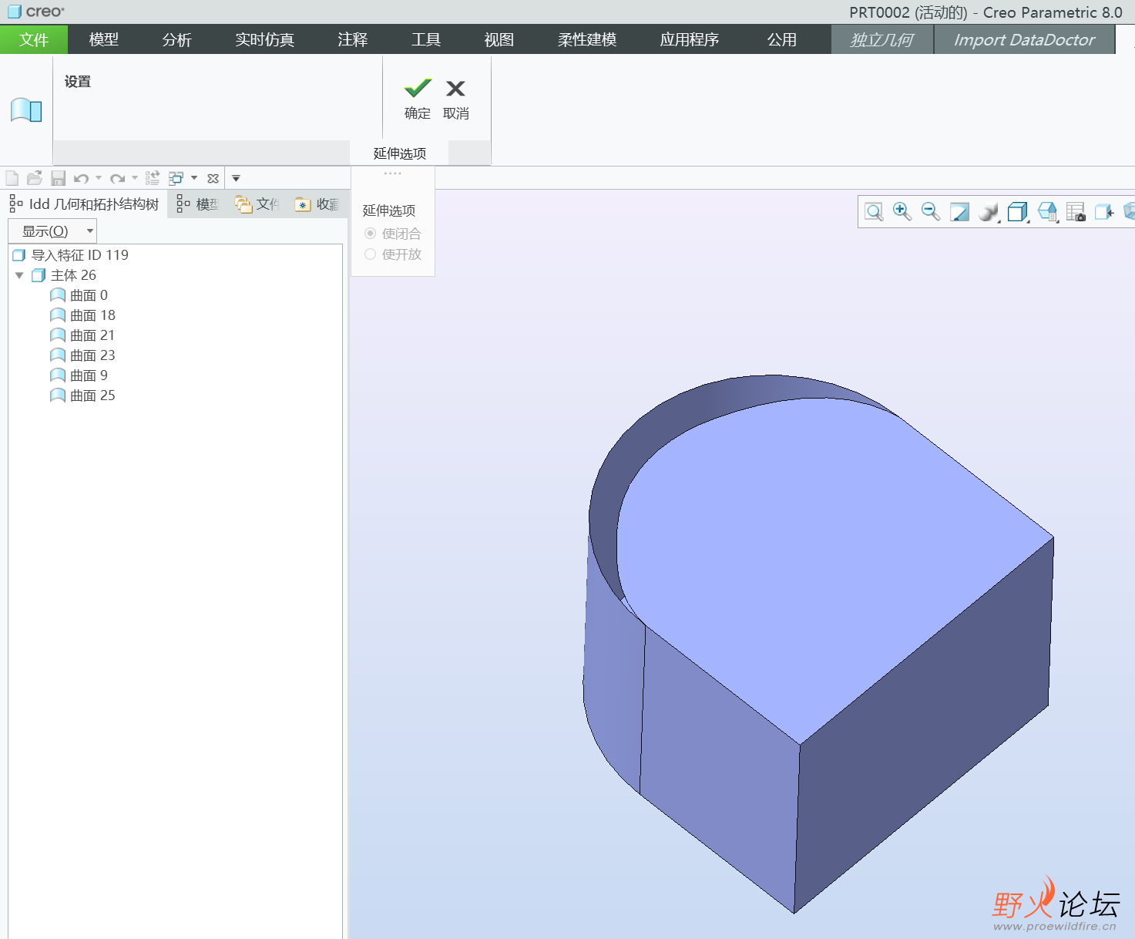This screenshot has width=1135, height=939.
Task: Click the Zoom Out magnifier icon
Action: pyautogui.click(x=931, y=212)
